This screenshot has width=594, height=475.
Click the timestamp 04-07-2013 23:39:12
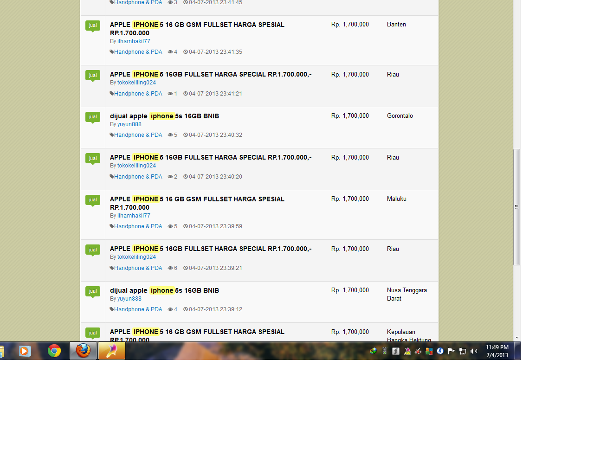point(215,309)
